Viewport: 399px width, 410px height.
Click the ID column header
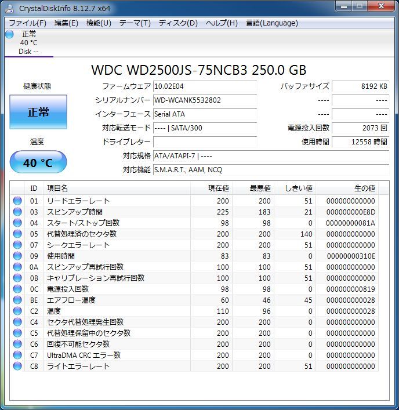(x=34, y=188)
